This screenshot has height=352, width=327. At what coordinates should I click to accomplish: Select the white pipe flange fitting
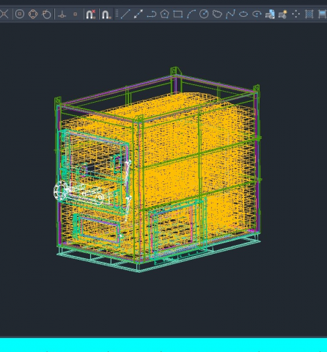coord(61,191)
